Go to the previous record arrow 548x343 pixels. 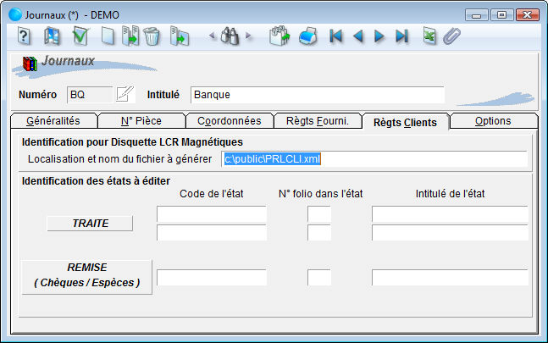(357, 36)
